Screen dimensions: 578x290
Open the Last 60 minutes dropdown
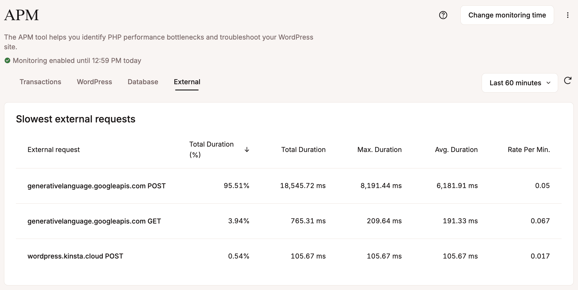pos(520,83)
